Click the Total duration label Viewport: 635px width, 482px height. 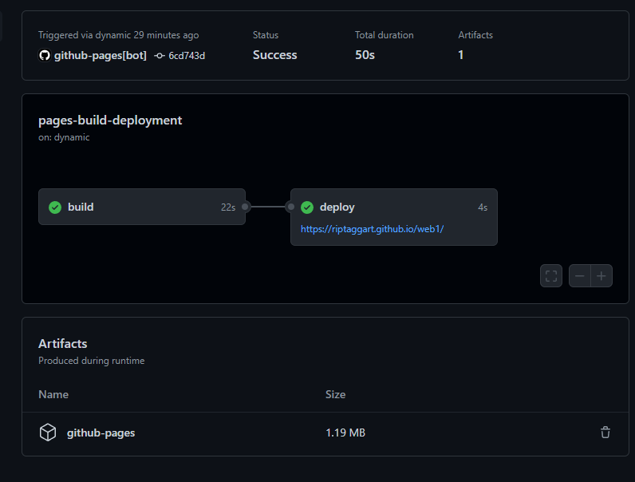[385, 35]
